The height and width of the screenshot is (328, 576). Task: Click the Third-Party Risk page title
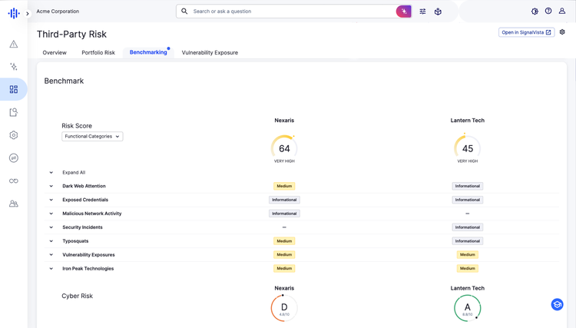[x=71, y=34]
